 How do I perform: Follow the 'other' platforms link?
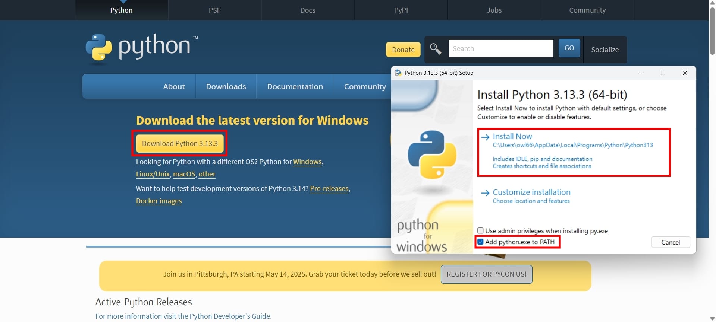[x=207, y=174]
